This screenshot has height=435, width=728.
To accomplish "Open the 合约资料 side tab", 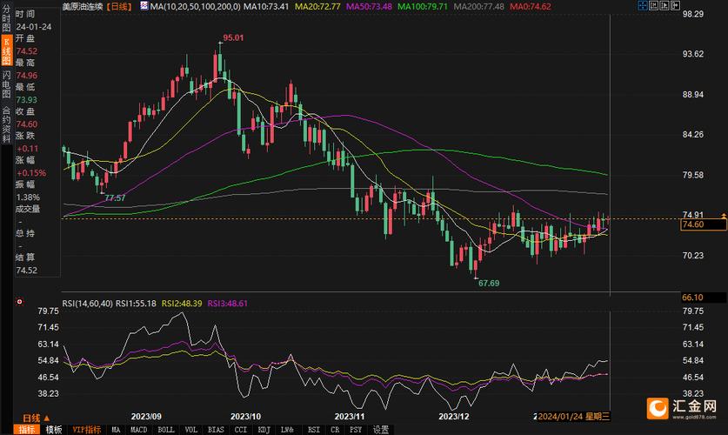I will (6, 121).
